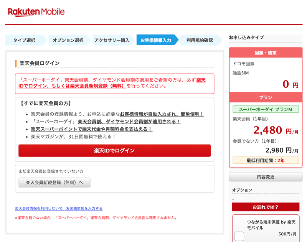Click the 回線・端末 section header
The width and height of the screenshot is (307, 242).
(x=266, y=53)
